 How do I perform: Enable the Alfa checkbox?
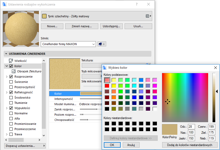pyautogui.click(x=11, y=119)
